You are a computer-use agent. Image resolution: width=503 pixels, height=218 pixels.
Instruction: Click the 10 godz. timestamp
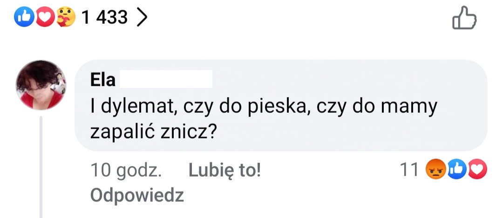pos(126,171)
